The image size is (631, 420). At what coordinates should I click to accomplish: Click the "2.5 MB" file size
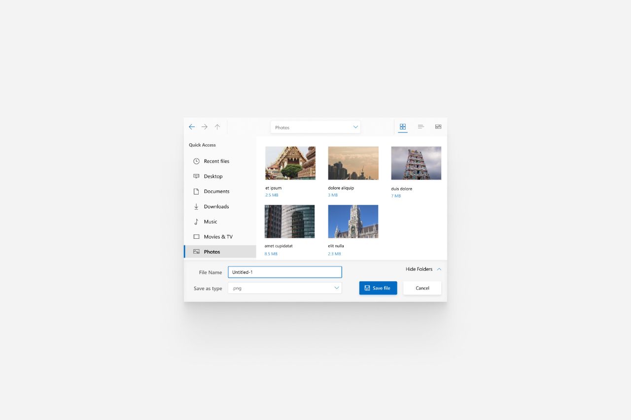click(x=272, y=195)
